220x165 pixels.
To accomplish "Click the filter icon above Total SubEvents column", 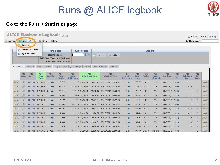I will pos(73,74).
